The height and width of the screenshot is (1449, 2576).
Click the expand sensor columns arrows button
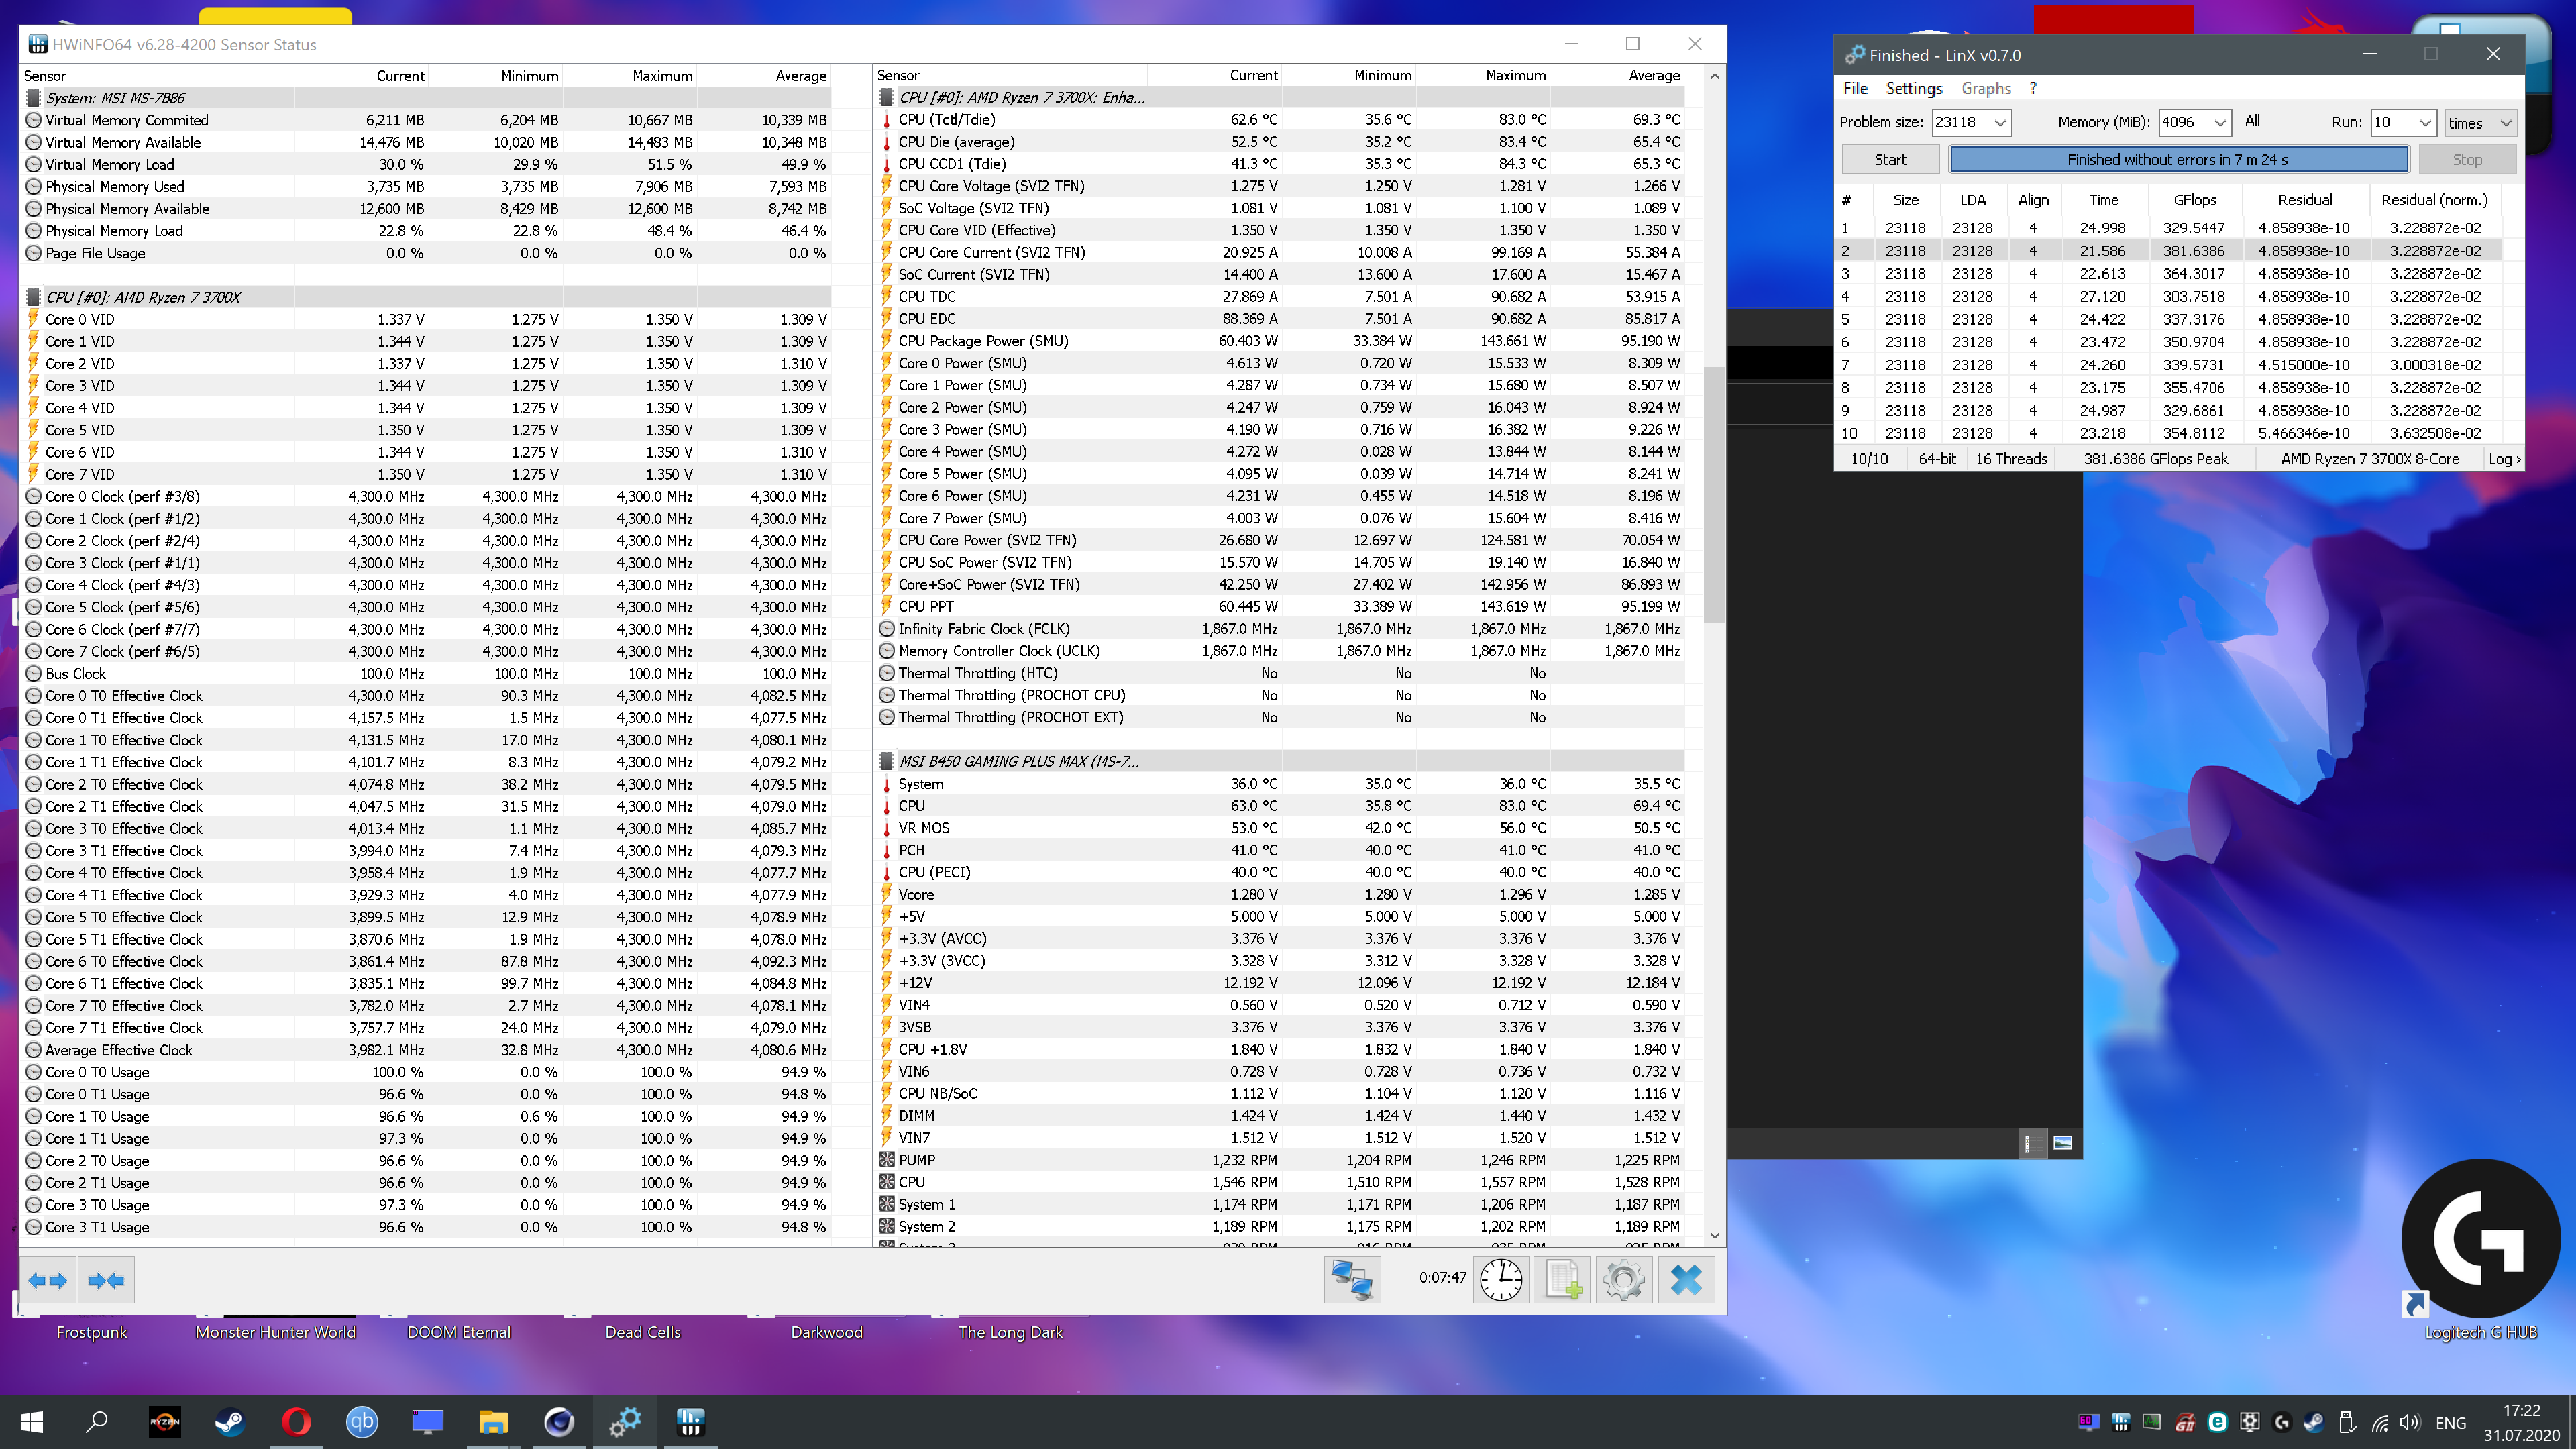(x=47, y=1280)
